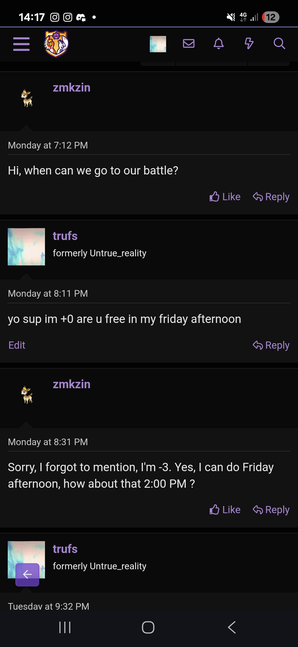Open the hamburger navigation menu
298x647 pixels.
[x=21, y=44]
